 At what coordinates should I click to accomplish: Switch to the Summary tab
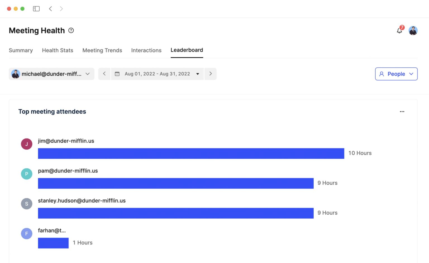pyautogui.click(x=21, y=50)
